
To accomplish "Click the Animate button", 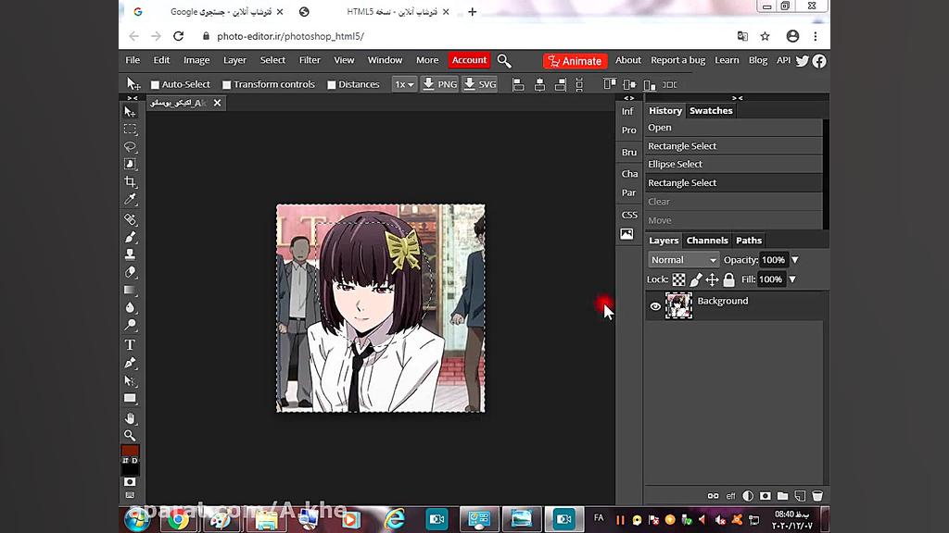I will click(575, 61).
